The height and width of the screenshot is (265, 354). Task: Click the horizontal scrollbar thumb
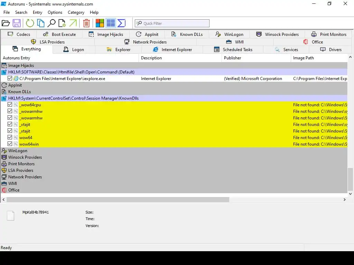pos(118,200)
